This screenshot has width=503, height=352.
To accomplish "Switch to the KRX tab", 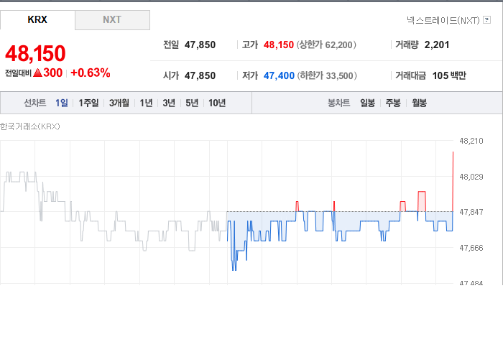I will [37, 20].
